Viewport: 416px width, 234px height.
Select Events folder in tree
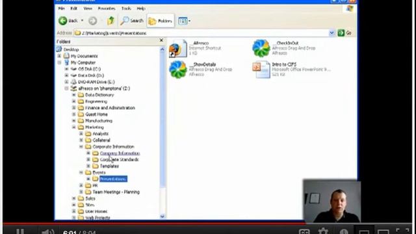[99, 172]
